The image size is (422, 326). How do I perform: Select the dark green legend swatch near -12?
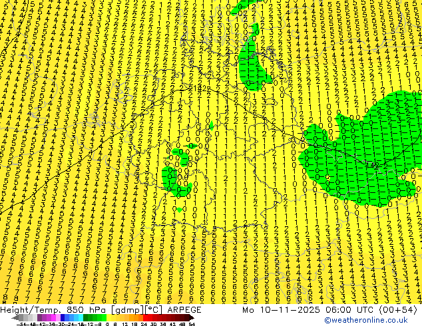coord(86,317)
